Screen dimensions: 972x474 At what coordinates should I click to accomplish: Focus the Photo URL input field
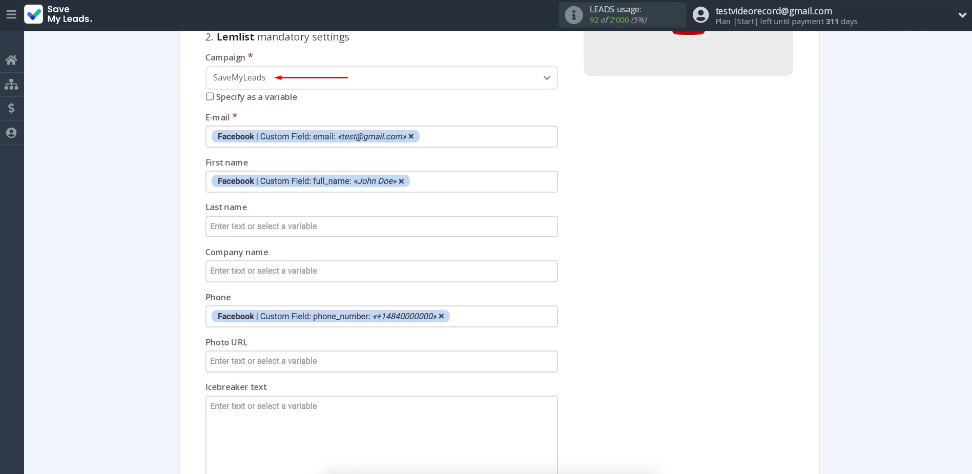click(381, 361)
